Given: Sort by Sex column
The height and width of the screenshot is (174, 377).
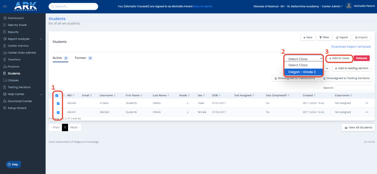Looking at the screenshot, I should coord(201,95).
